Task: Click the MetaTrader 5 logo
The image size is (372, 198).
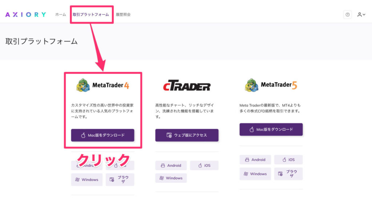Action: click(x=271, y=85)
